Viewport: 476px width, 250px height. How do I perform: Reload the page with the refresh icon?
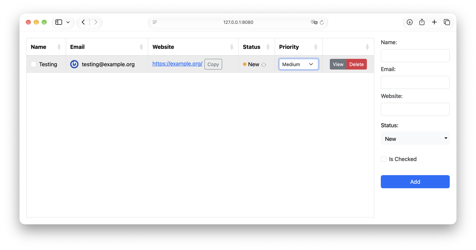click(x=322, y=22)
